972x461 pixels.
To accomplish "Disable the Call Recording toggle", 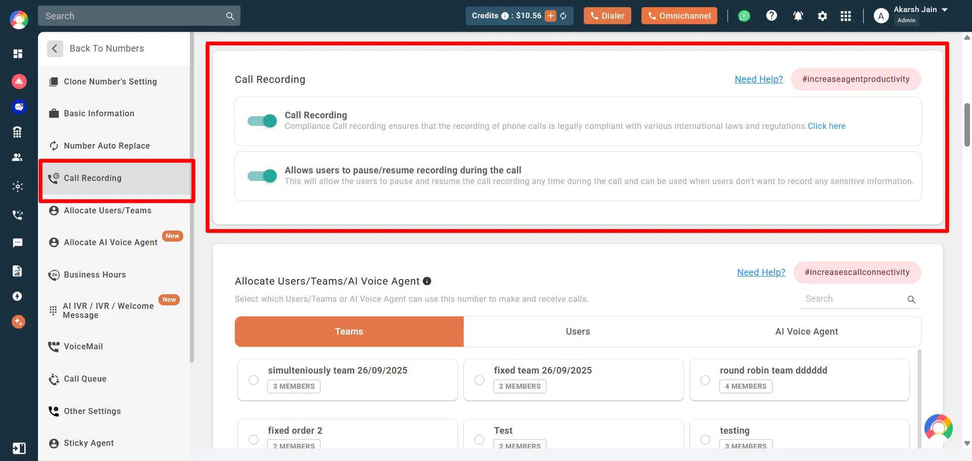I will 262,121.
